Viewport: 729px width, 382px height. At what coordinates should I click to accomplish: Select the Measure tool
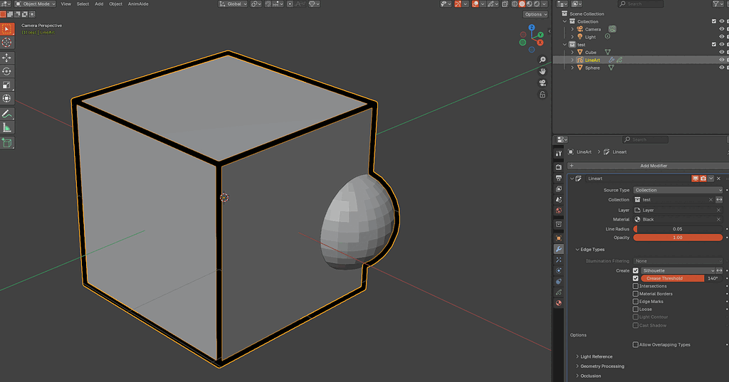coord(6,127)
